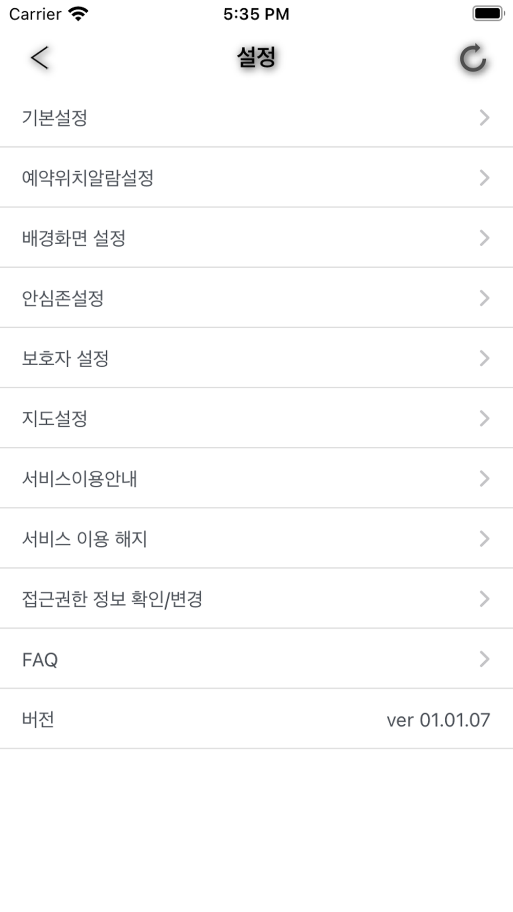Select 서비스 이용 해지
Image resolution: width=513 pixels, height=912 pixels.
256,539
